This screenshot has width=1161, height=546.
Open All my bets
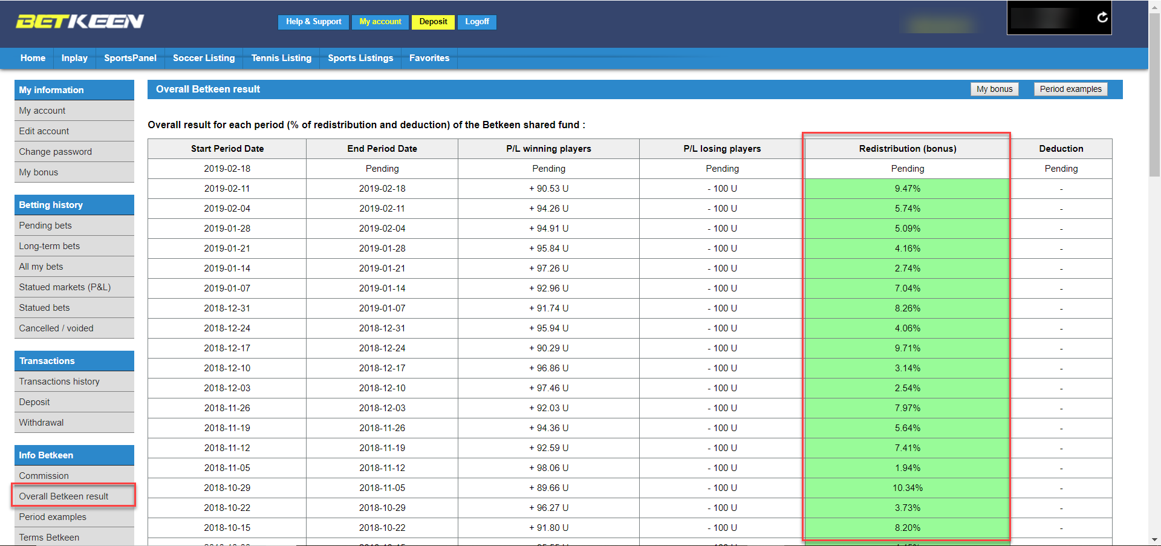click(74, 267)
